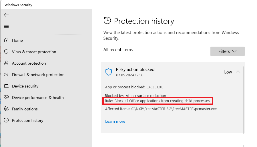The width and height of the screenshot is (257, 147).
Task: Click the Home house icon
Action: [x=6, y=40]
